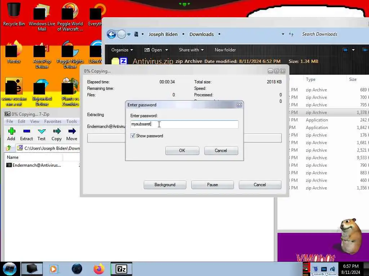Screen dimensions: 369x276
Task: Select the Bejeweled Deluxe desktop icon
Action: coord(42,93)
